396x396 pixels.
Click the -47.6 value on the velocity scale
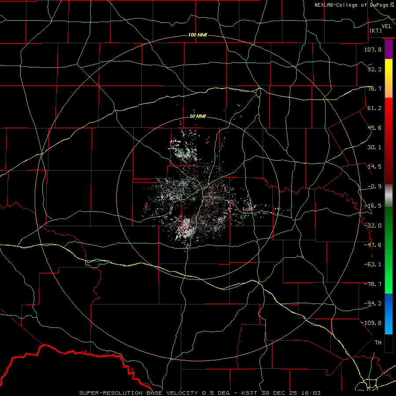coord(373,245)
